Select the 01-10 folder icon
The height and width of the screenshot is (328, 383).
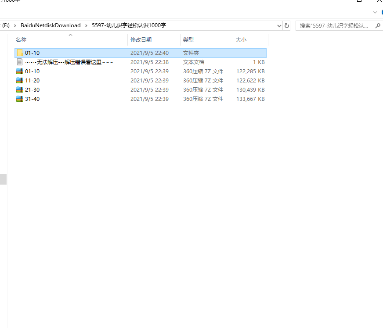click(19, 53)
